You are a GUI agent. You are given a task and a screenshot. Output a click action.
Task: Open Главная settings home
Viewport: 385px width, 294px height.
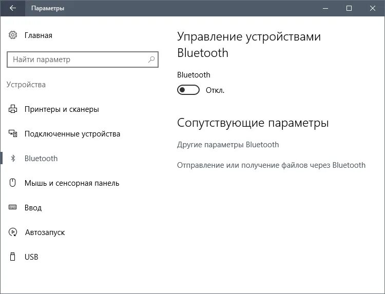(38, 35)
